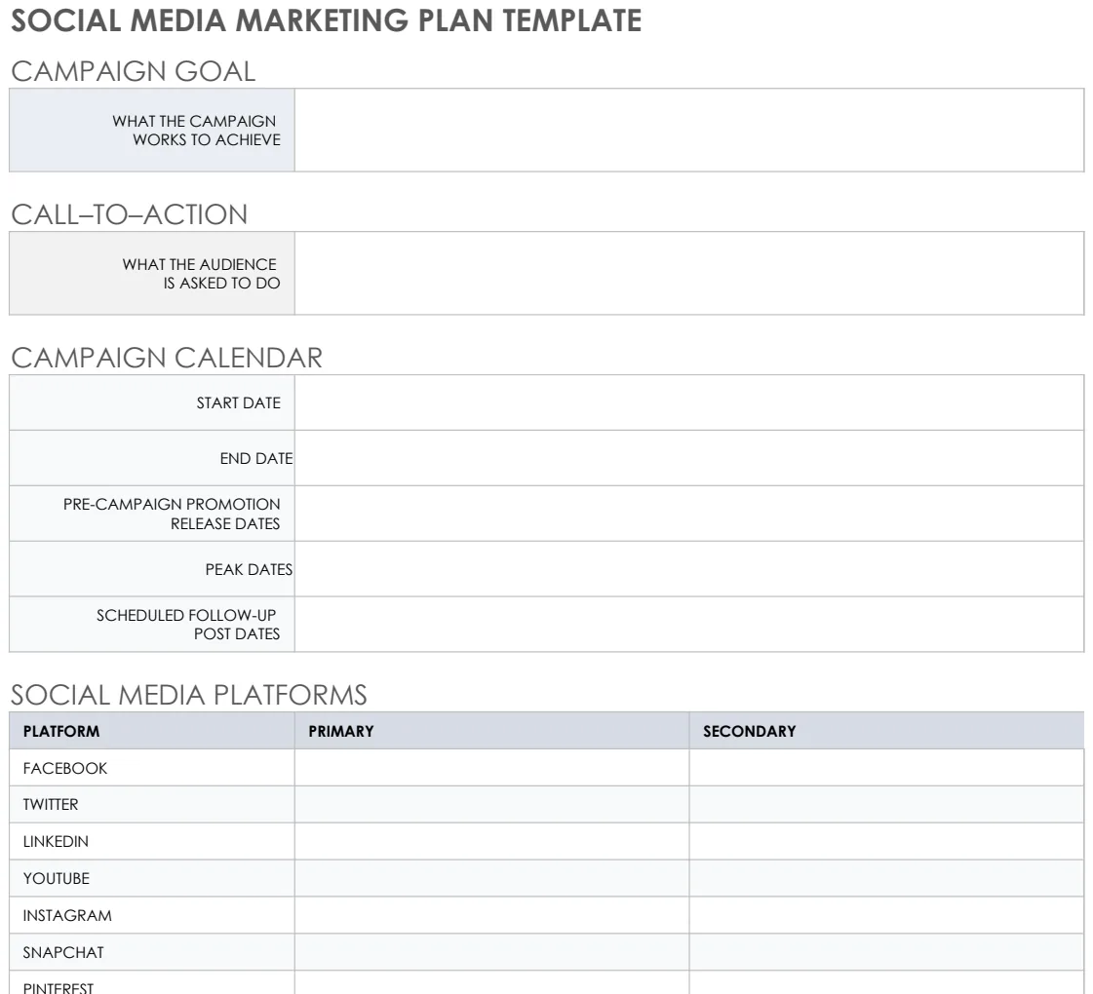
Task: Select the 'LinkedIn' platform row label
Action: [x=56, y=841]
